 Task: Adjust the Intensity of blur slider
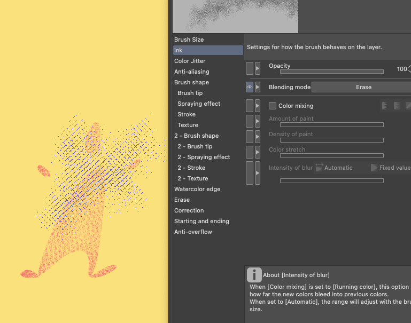pos(331,180)
